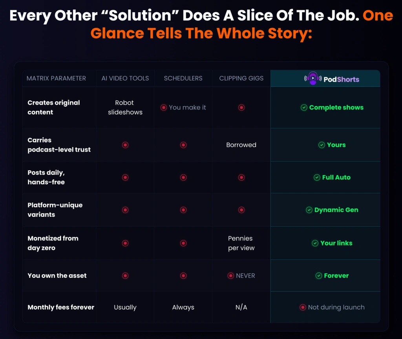402x339 pixels.
Task: Click the SCHEDULERS column header
Action: [x=183, y=78]
